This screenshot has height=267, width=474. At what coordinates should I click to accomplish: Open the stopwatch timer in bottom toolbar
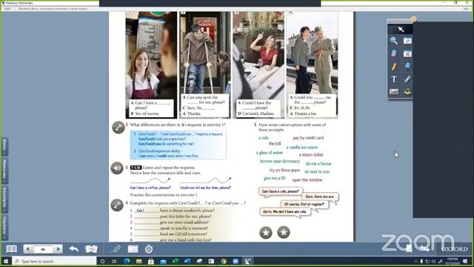click(x=149, y=249)
